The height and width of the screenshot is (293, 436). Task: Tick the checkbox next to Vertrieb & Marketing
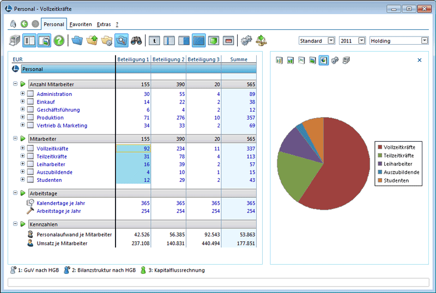(31, 125)
